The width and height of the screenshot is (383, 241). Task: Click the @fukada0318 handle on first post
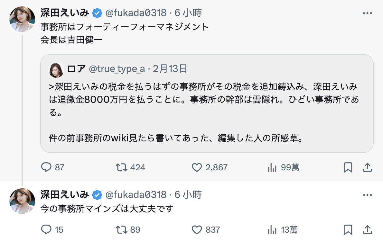136,13
